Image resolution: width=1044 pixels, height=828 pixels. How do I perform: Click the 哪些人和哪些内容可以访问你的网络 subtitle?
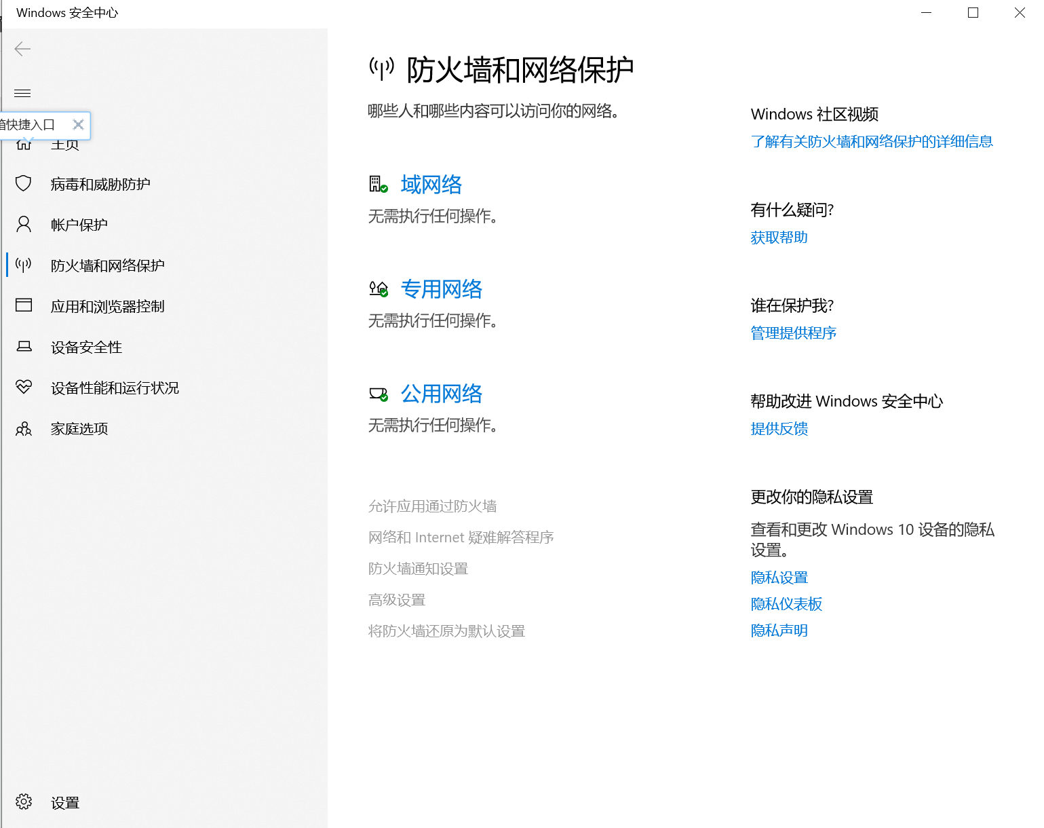[x=494, y=111]
